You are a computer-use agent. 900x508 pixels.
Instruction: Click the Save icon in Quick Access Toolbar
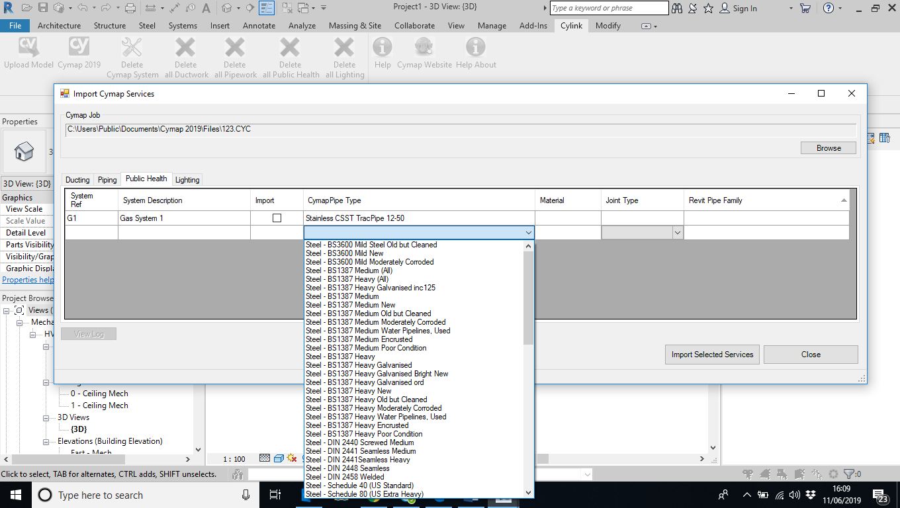tap(42, 7)
